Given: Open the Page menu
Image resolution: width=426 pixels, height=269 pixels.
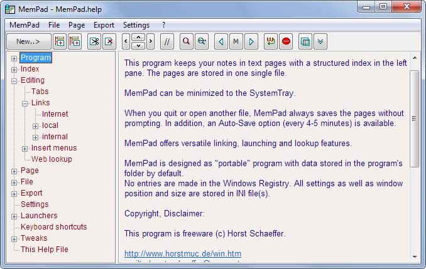Looking at the screenshot, I should point(77,25).
